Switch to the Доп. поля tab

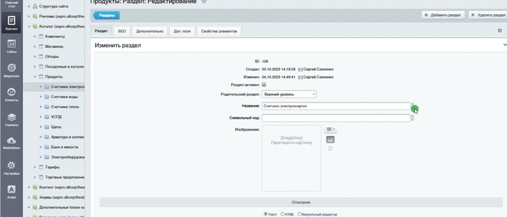coord(182,31)
